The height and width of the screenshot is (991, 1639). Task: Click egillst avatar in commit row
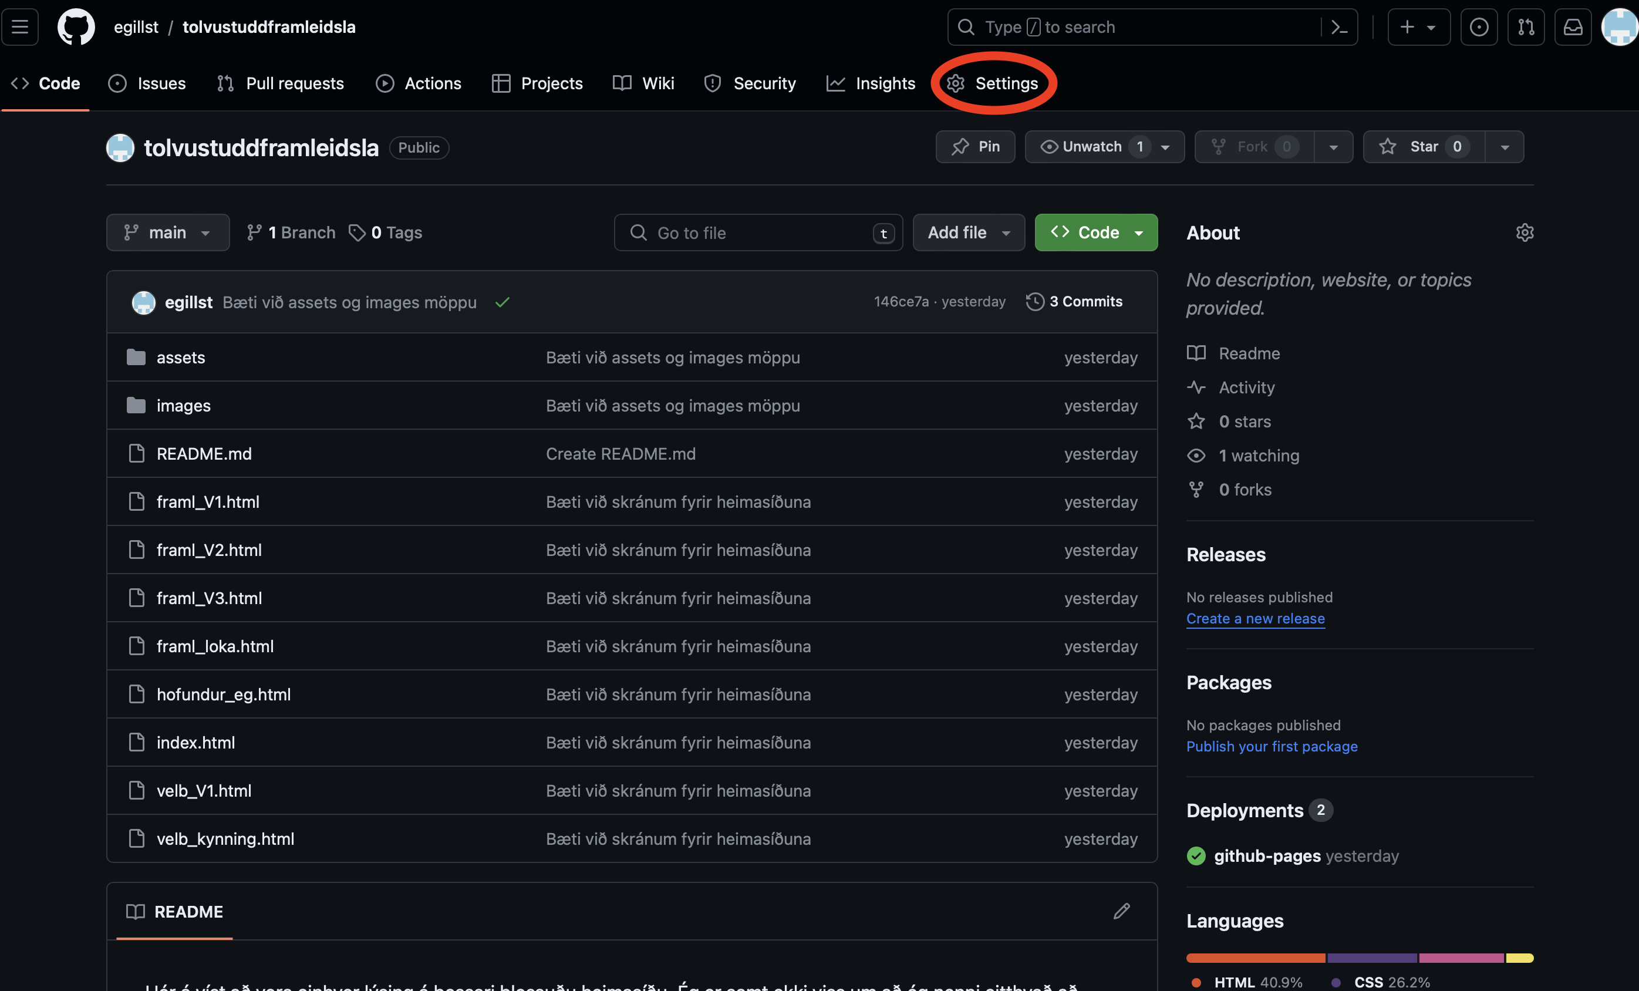[144, 302]
